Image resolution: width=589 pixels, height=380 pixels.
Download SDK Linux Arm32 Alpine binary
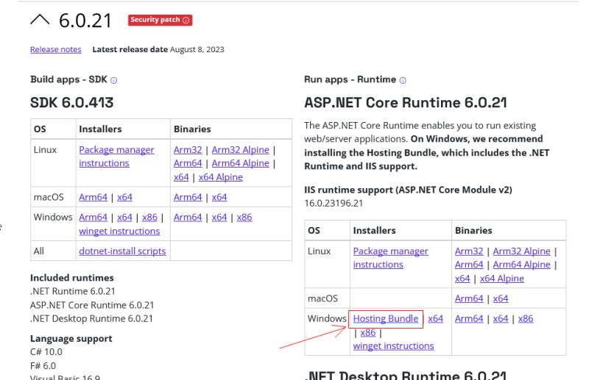(x=241, y=150)
